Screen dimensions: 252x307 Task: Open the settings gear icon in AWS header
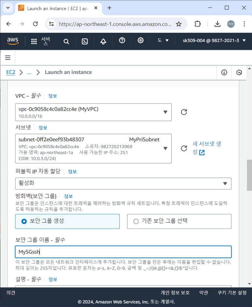[x=141, y=40]
